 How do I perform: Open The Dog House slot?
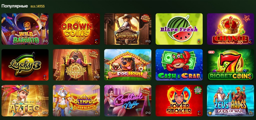[x=128, y=65]
